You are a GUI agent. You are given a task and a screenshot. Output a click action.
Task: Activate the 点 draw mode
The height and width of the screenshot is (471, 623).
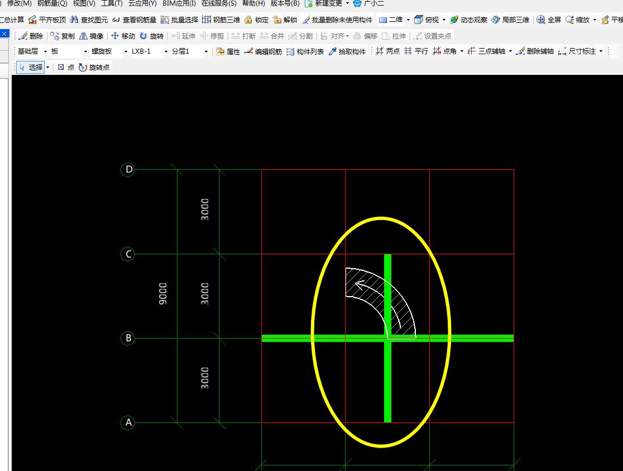pos(66,67)
